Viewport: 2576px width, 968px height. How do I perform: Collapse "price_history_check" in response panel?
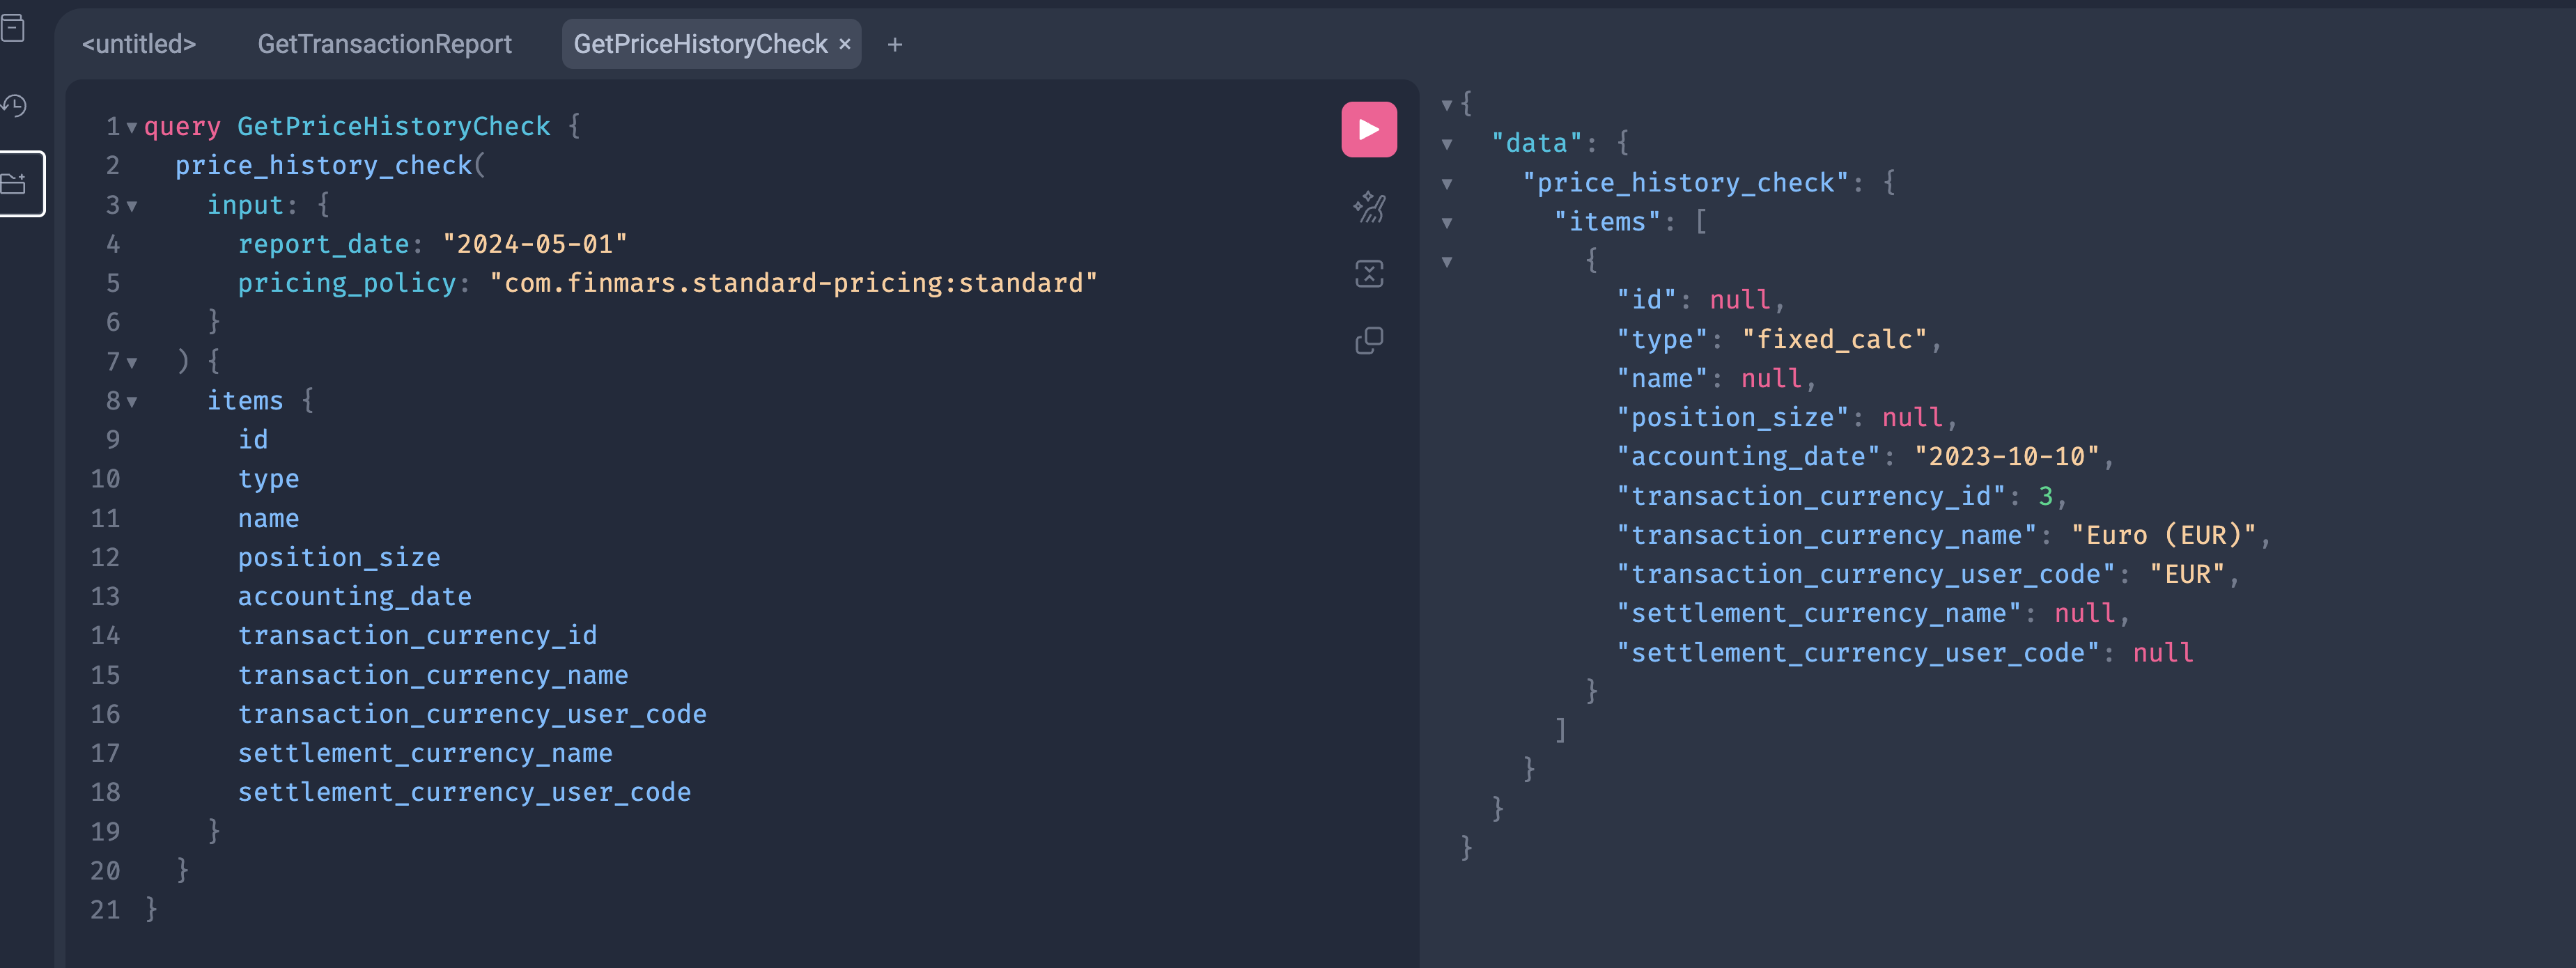[1446, 183]
